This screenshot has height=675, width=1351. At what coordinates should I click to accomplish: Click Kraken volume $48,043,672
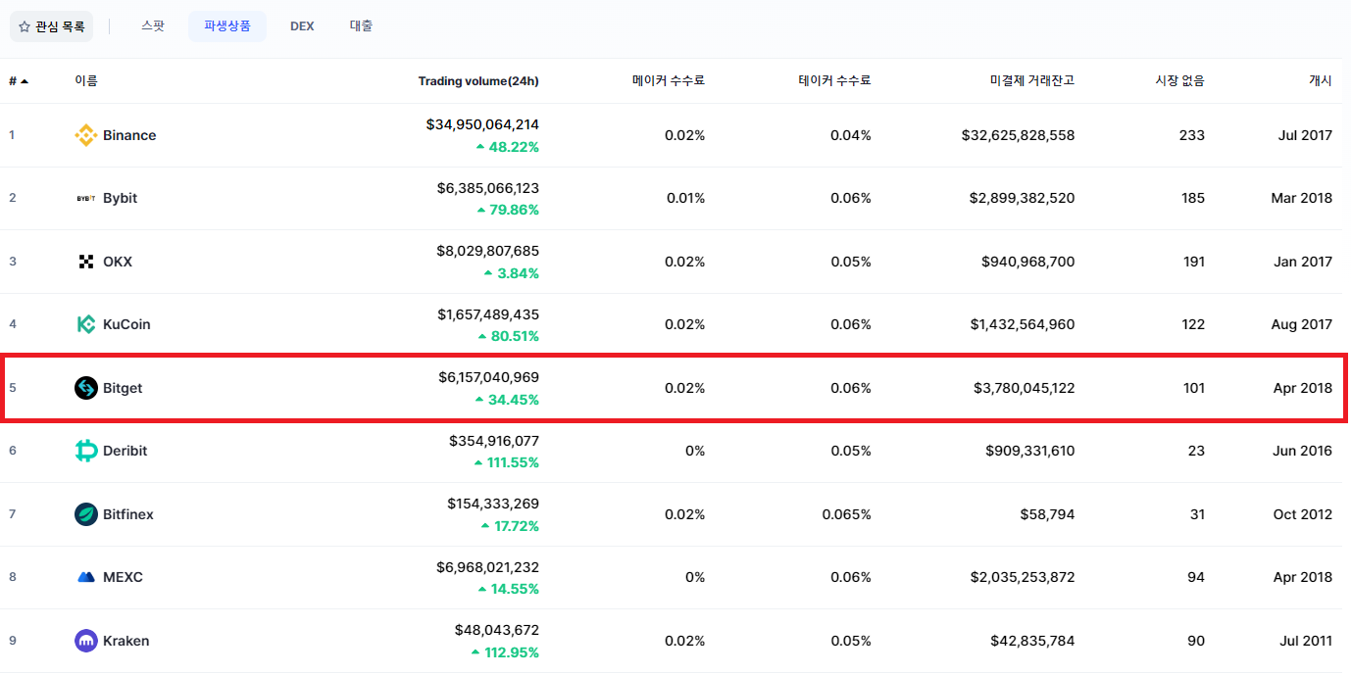pyautogui.click(x=497, y=630)
